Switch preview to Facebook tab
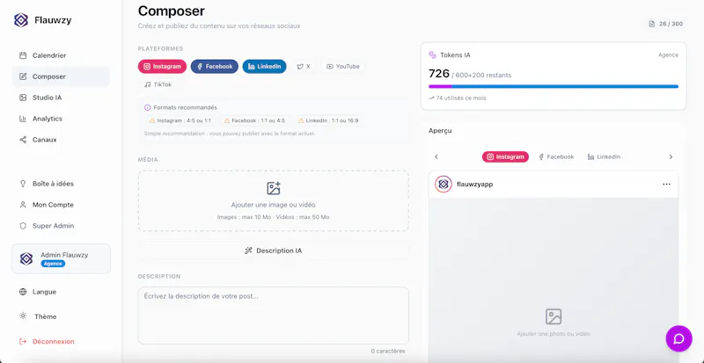This screenshot has width=704, height=363. [x=556, y=157]
